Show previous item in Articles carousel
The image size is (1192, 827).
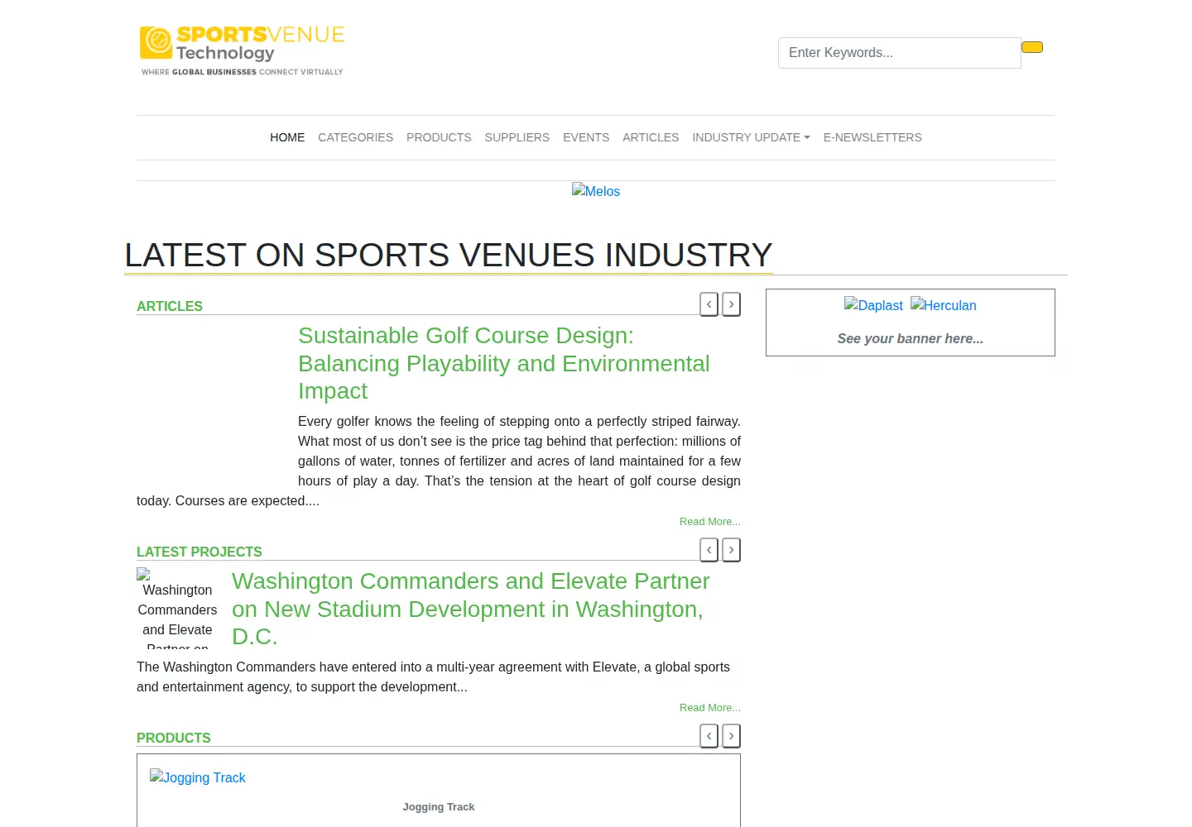point(709,304)
